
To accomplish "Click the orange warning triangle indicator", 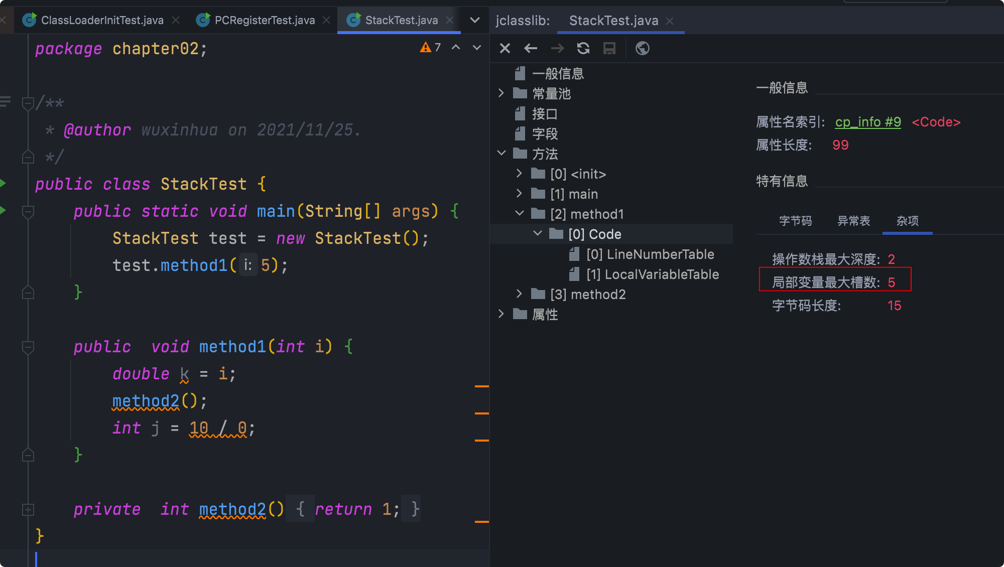I will tap(426, 47).
